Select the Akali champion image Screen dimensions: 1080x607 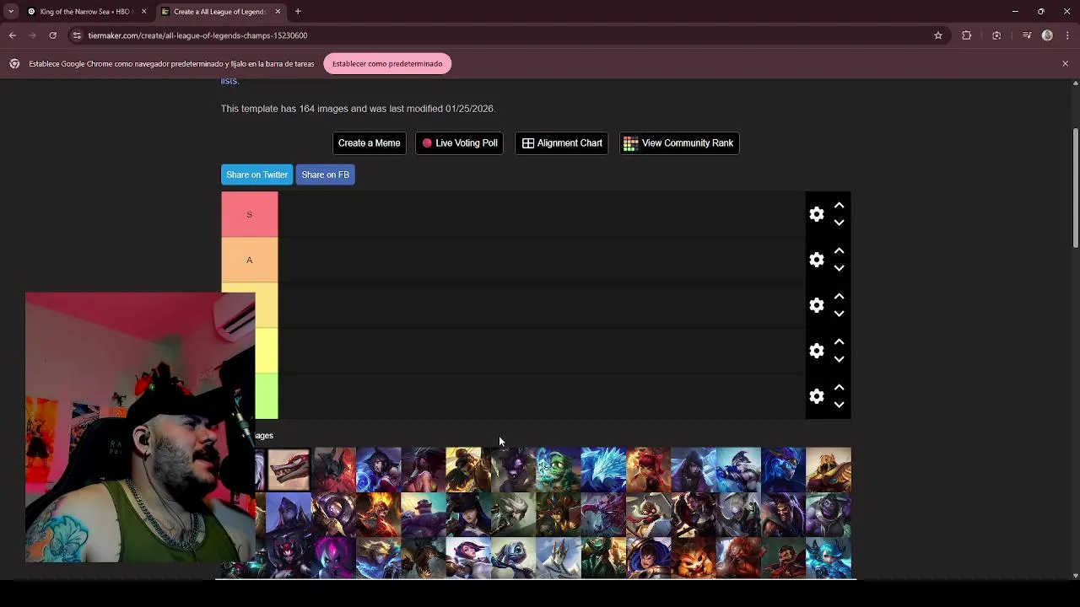click(423, 470)
